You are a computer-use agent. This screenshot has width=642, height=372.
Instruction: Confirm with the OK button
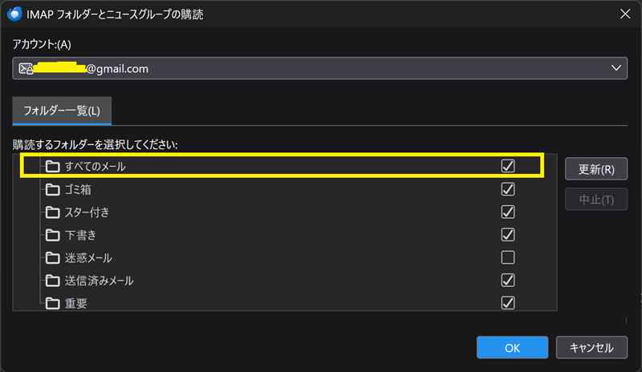click(x=512, y=347)
